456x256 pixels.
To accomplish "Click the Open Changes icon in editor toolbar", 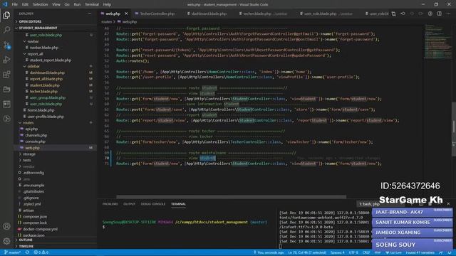I will (x=393, y=14).
